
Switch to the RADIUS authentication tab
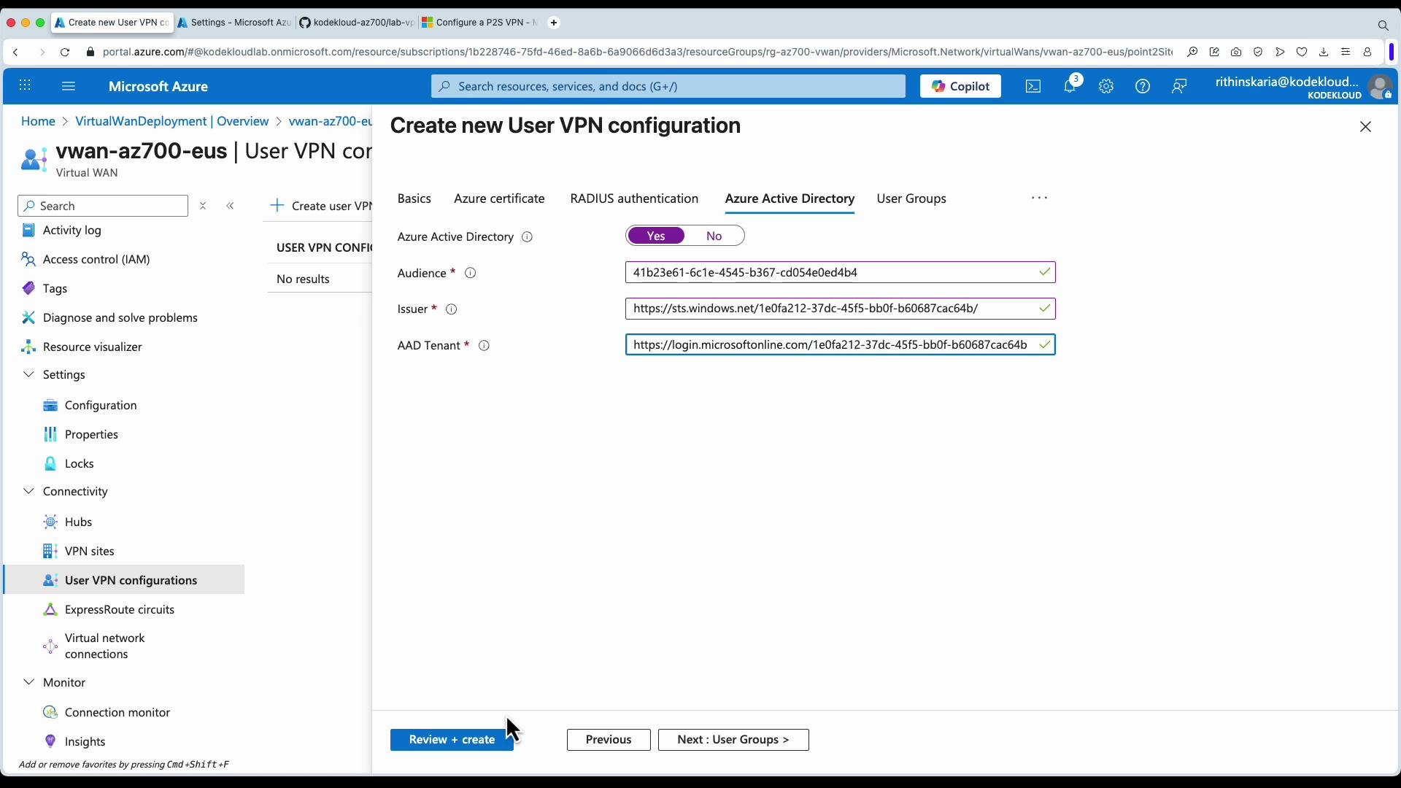click(x=634, y=198)
